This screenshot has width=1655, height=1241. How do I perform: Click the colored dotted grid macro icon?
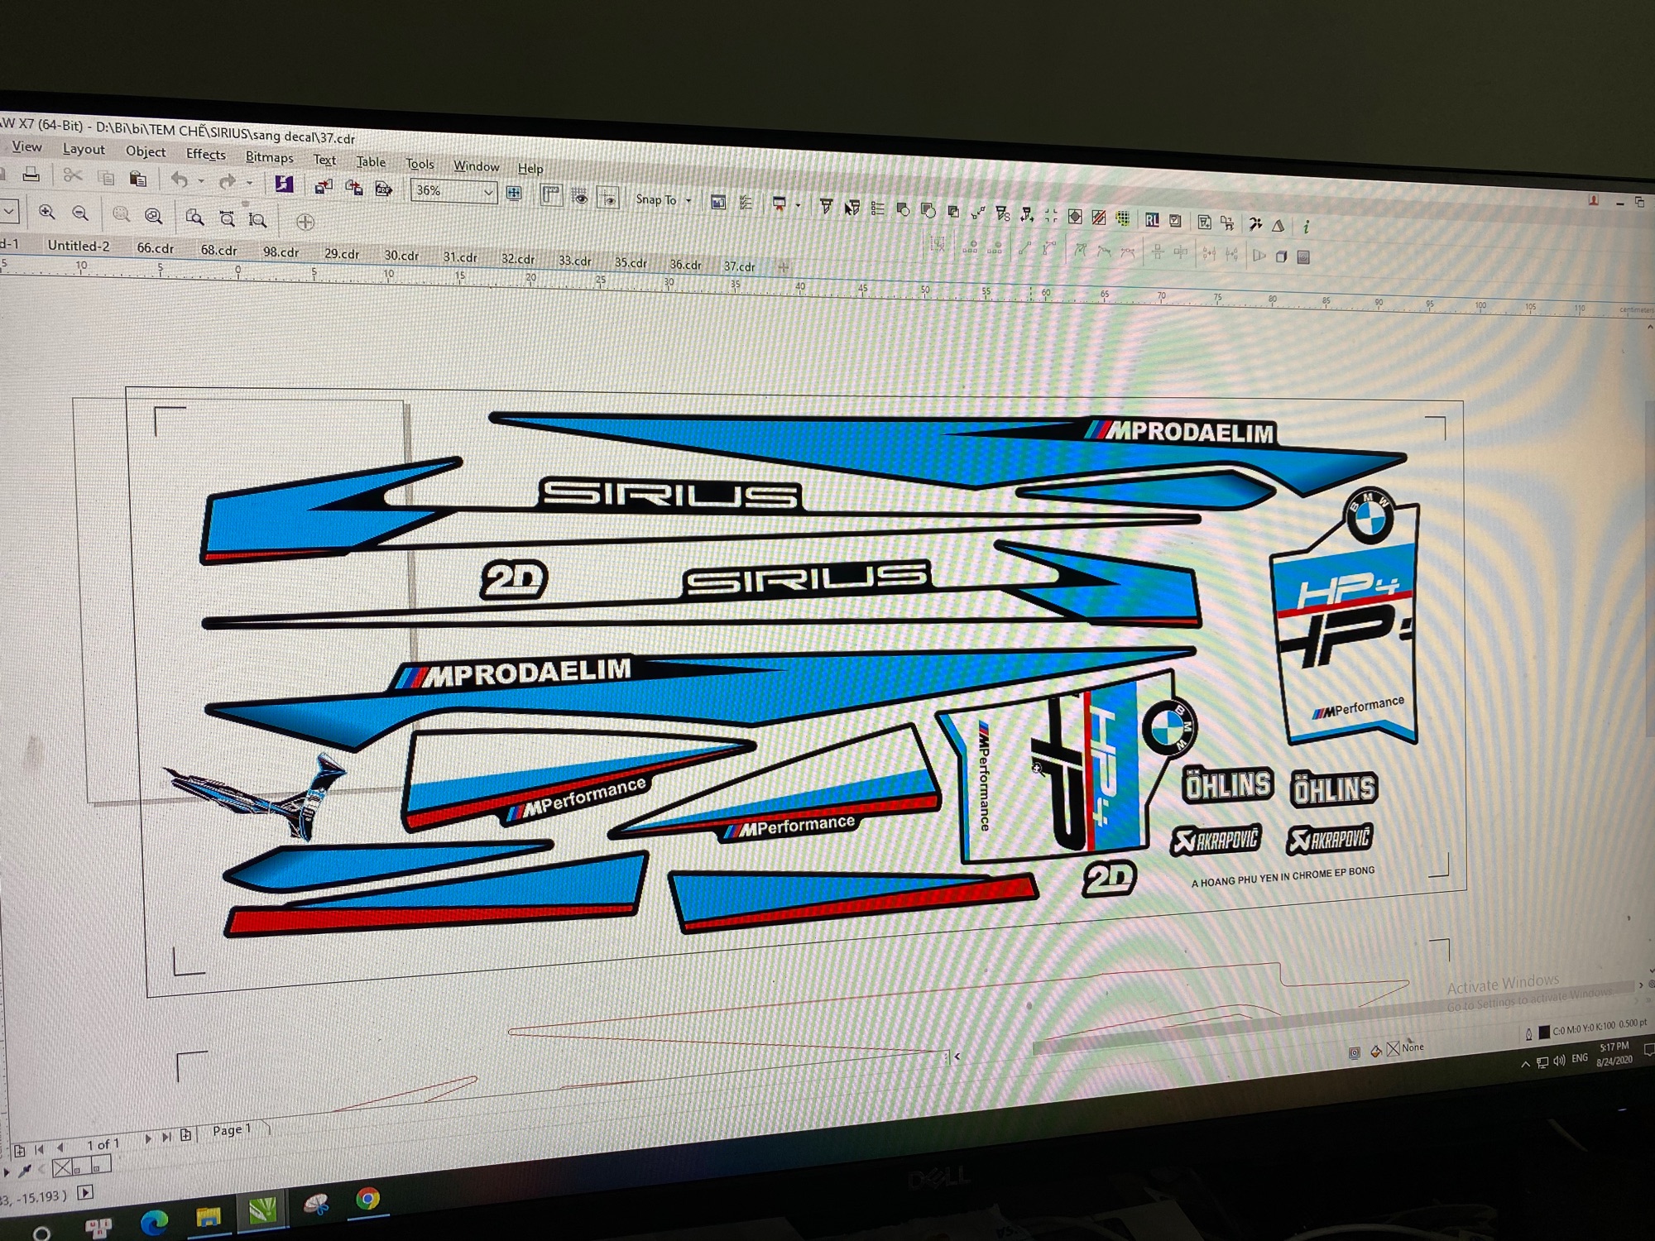coord(1123,218)
